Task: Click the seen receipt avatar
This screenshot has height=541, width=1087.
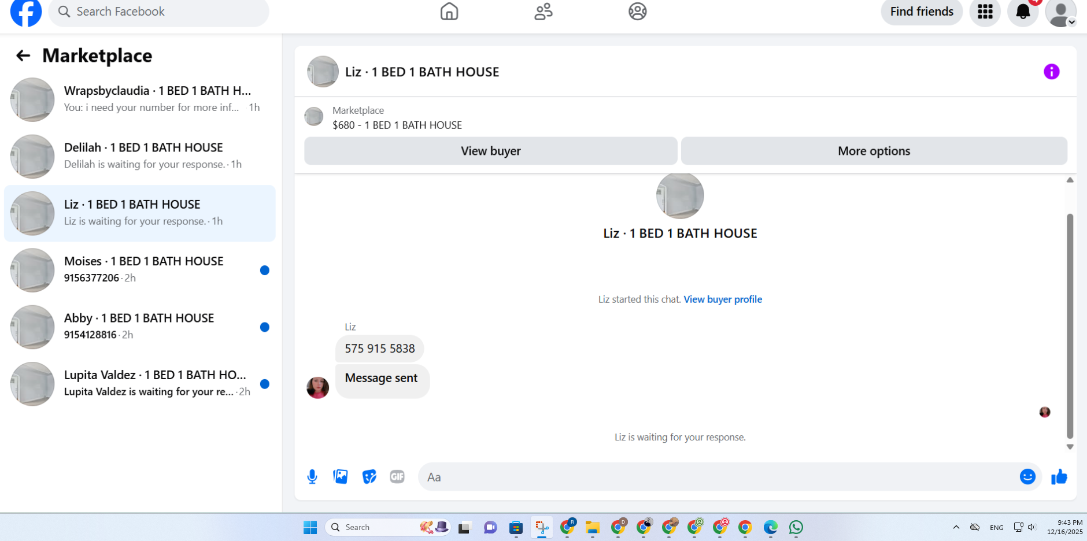Action: click(1045, 412)
